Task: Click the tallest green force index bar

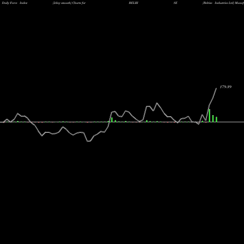Action: point(209,116)
